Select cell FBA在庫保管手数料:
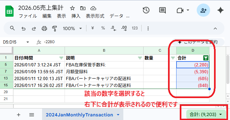This screenshot has width=230, height=120. (104, 65)
